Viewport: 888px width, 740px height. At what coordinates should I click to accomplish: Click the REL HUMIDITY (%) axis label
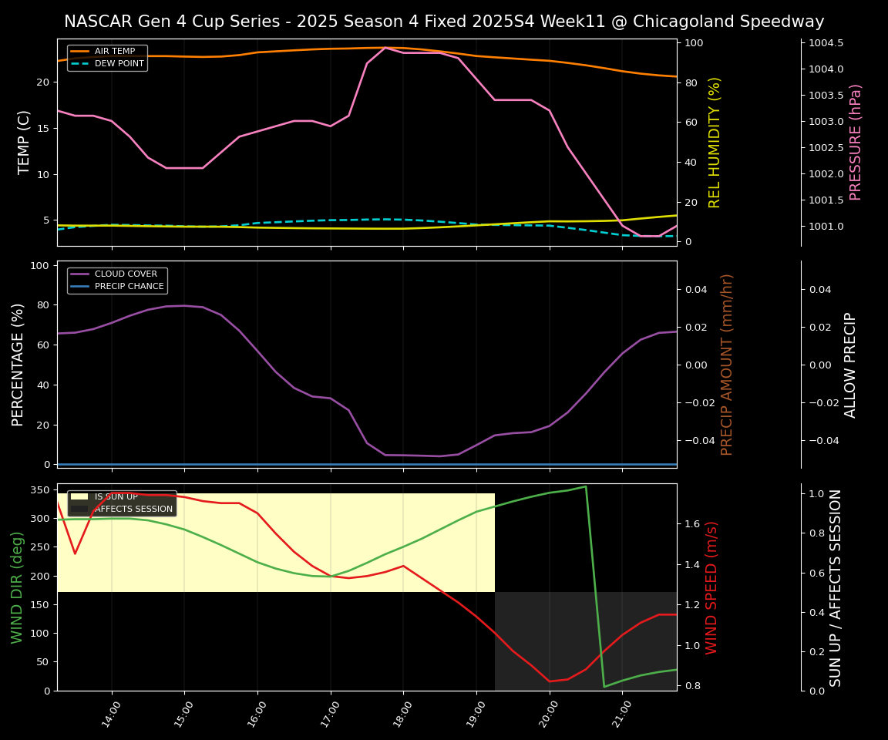tap(715, 142)
